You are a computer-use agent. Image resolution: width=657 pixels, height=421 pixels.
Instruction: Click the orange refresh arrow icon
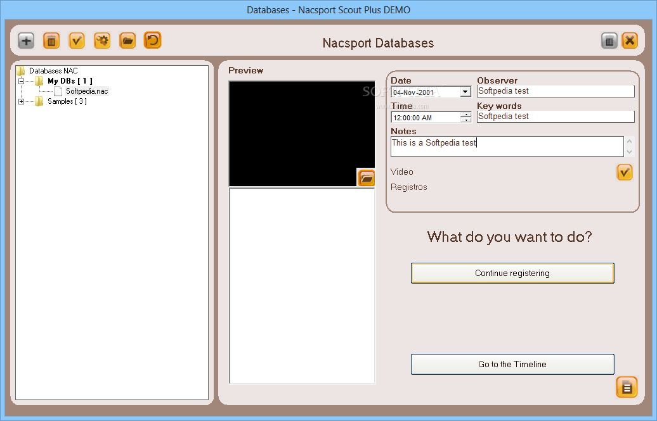click(152, 40)
